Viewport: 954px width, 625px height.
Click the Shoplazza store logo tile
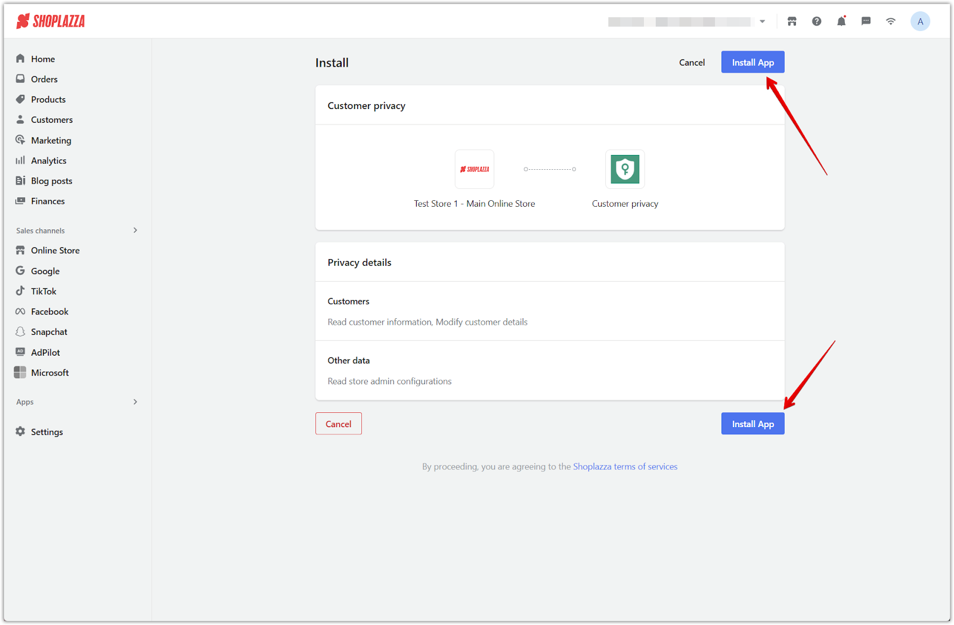(475, 169)
